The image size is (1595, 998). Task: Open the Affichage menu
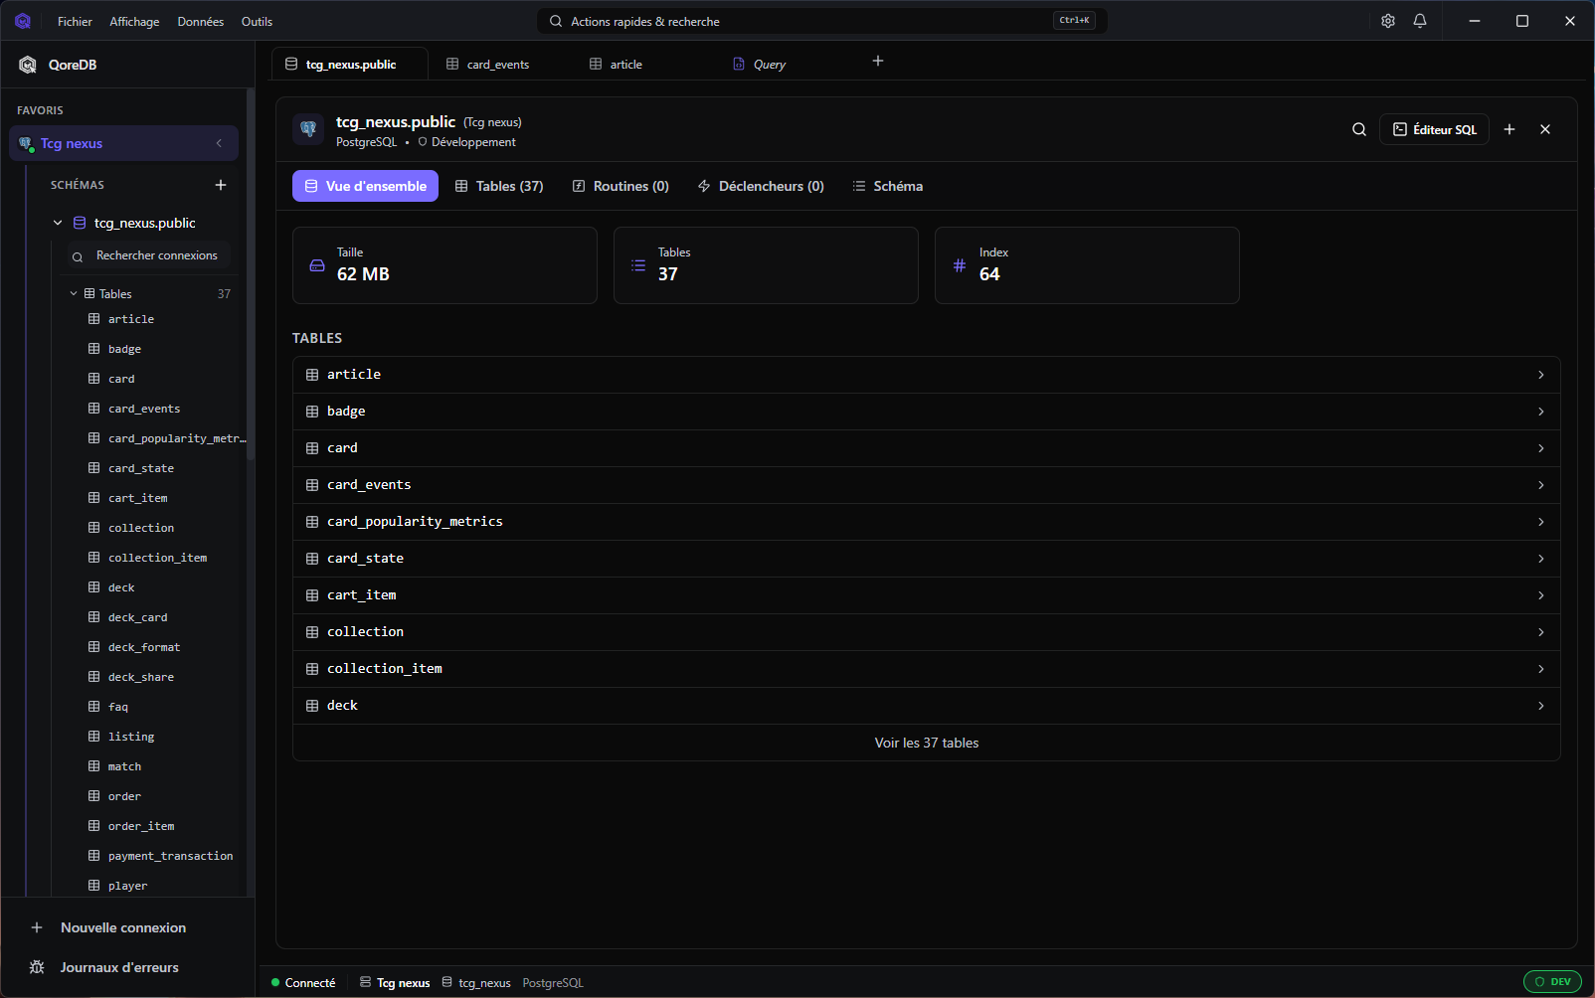coord(134,21)
